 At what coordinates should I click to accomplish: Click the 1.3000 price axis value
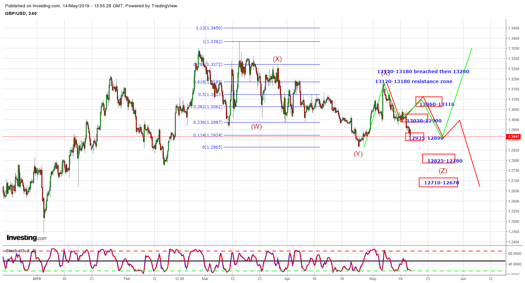[514, 120]
